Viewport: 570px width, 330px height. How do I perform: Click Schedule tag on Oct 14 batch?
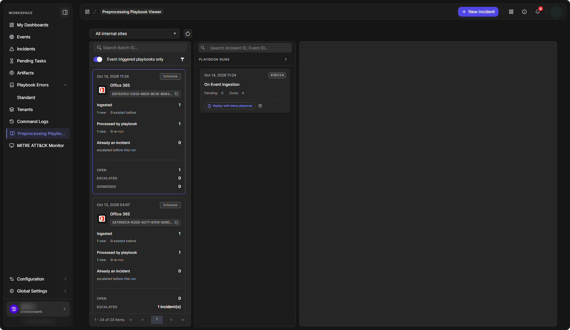tap(170, 76)
